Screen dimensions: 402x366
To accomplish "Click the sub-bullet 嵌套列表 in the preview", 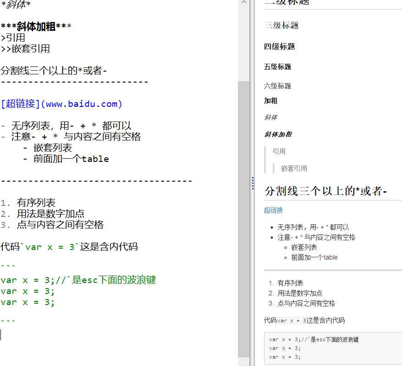I will 304,248.
